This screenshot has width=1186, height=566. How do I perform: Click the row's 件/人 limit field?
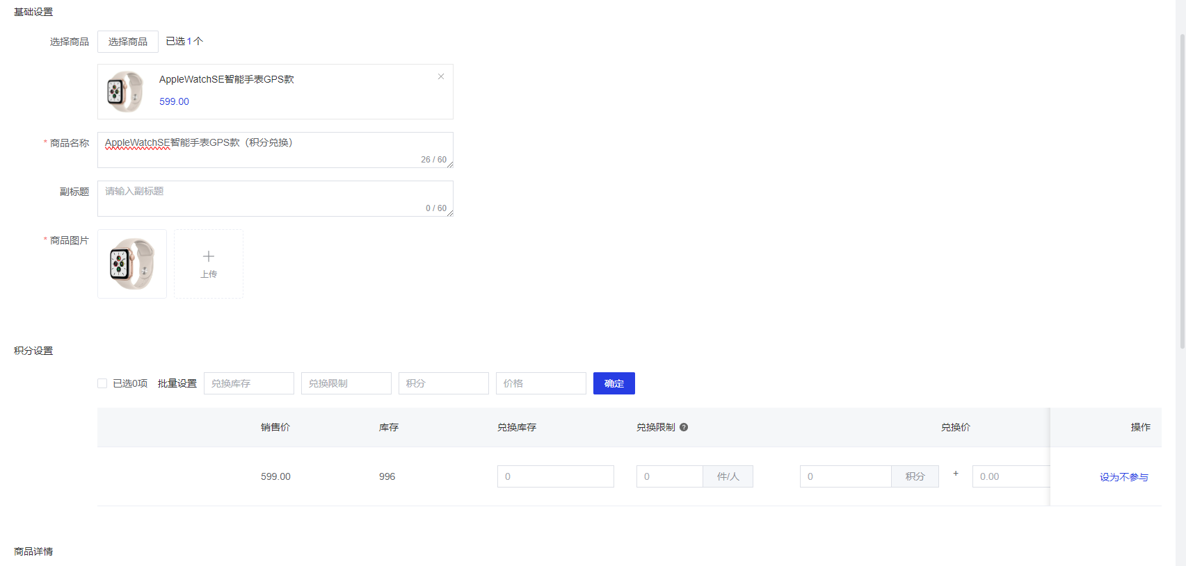[669, 476]
